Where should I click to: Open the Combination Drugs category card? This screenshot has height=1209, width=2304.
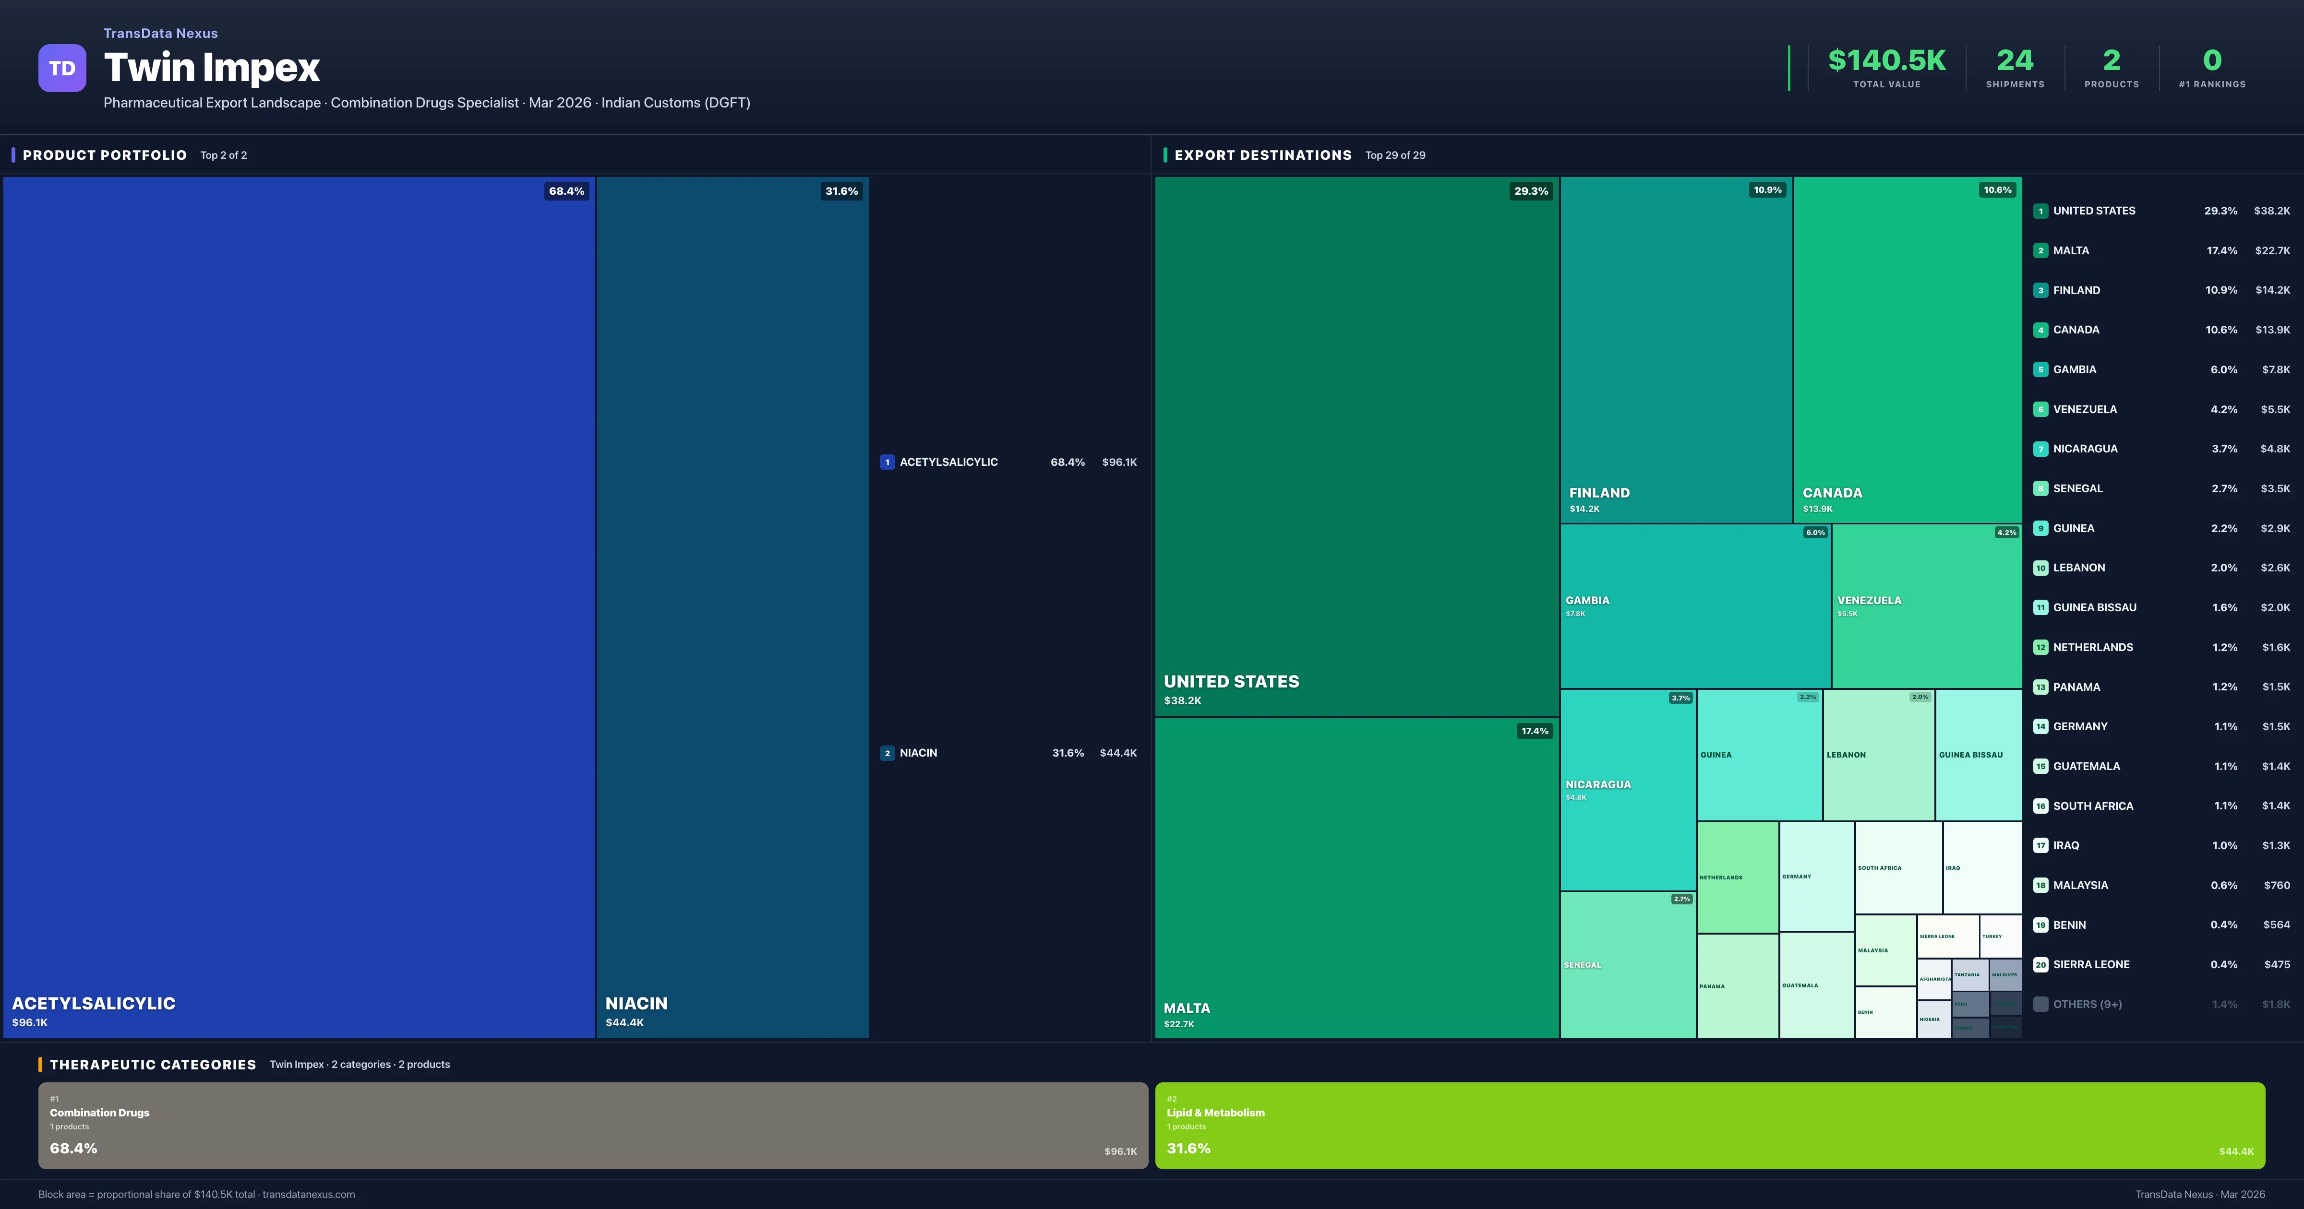click(592, 1125)
